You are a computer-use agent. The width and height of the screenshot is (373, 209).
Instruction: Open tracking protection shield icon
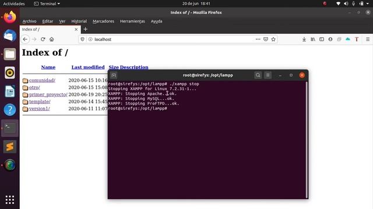(82, 39)
